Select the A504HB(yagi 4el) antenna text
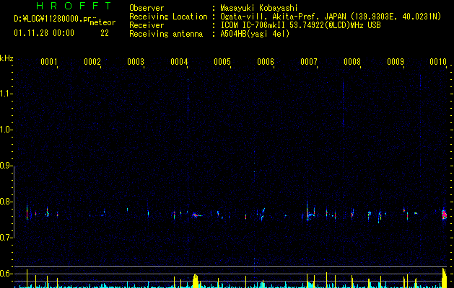Screen dimensions: 454x288 [x=255, y=34]
